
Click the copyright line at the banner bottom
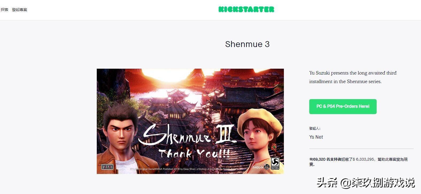[x=184, y=169]
